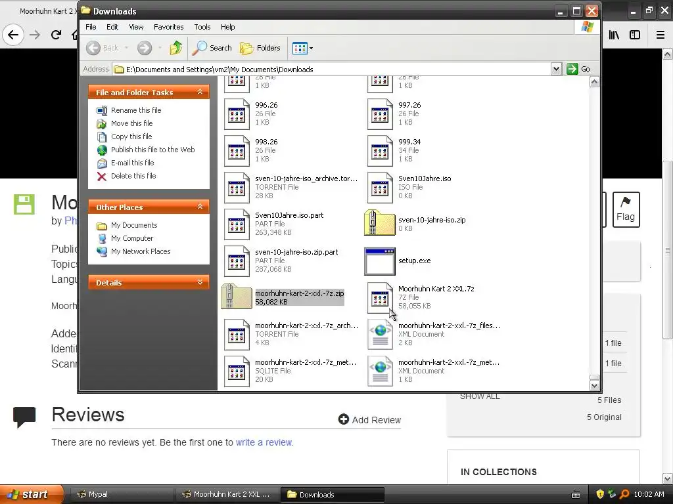This screenshot has height=504, width=673.
Task: Click the Explorer Forward arrow button
Action: tap(145, 48)
